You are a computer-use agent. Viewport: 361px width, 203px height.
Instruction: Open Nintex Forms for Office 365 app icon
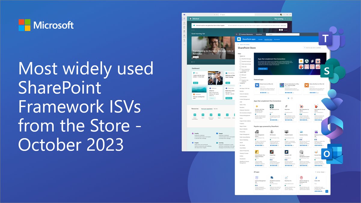pos(257,86)
